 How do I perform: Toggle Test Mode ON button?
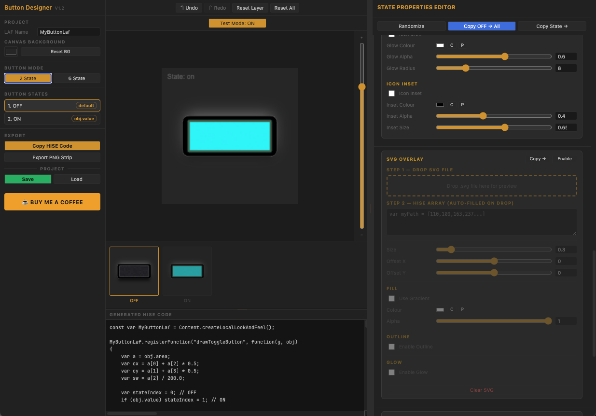237,23
